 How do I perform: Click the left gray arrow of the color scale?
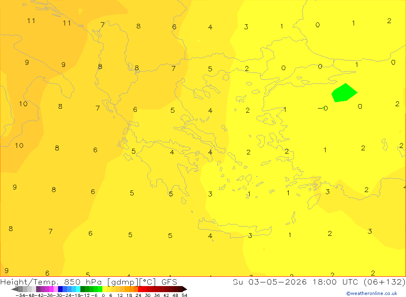pos(15,289)
